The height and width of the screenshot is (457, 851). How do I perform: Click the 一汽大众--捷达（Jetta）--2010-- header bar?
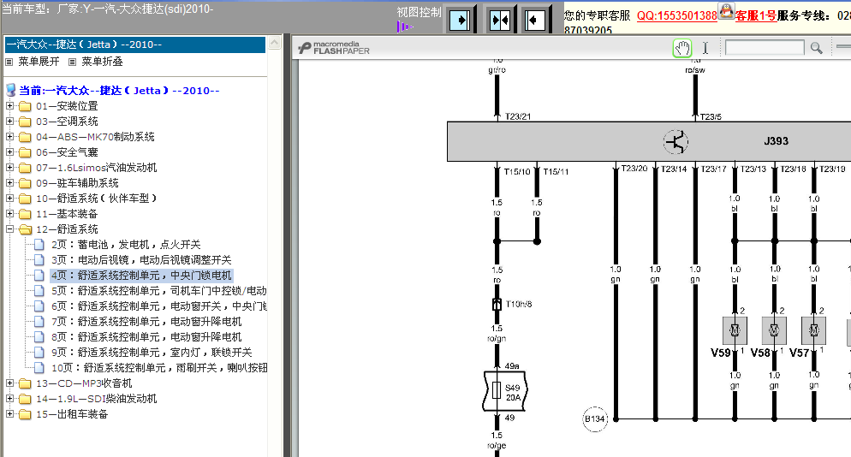tap(134, 45)
